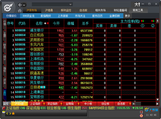
Task: Open 市场关注 view
Action: pos(80,16)
